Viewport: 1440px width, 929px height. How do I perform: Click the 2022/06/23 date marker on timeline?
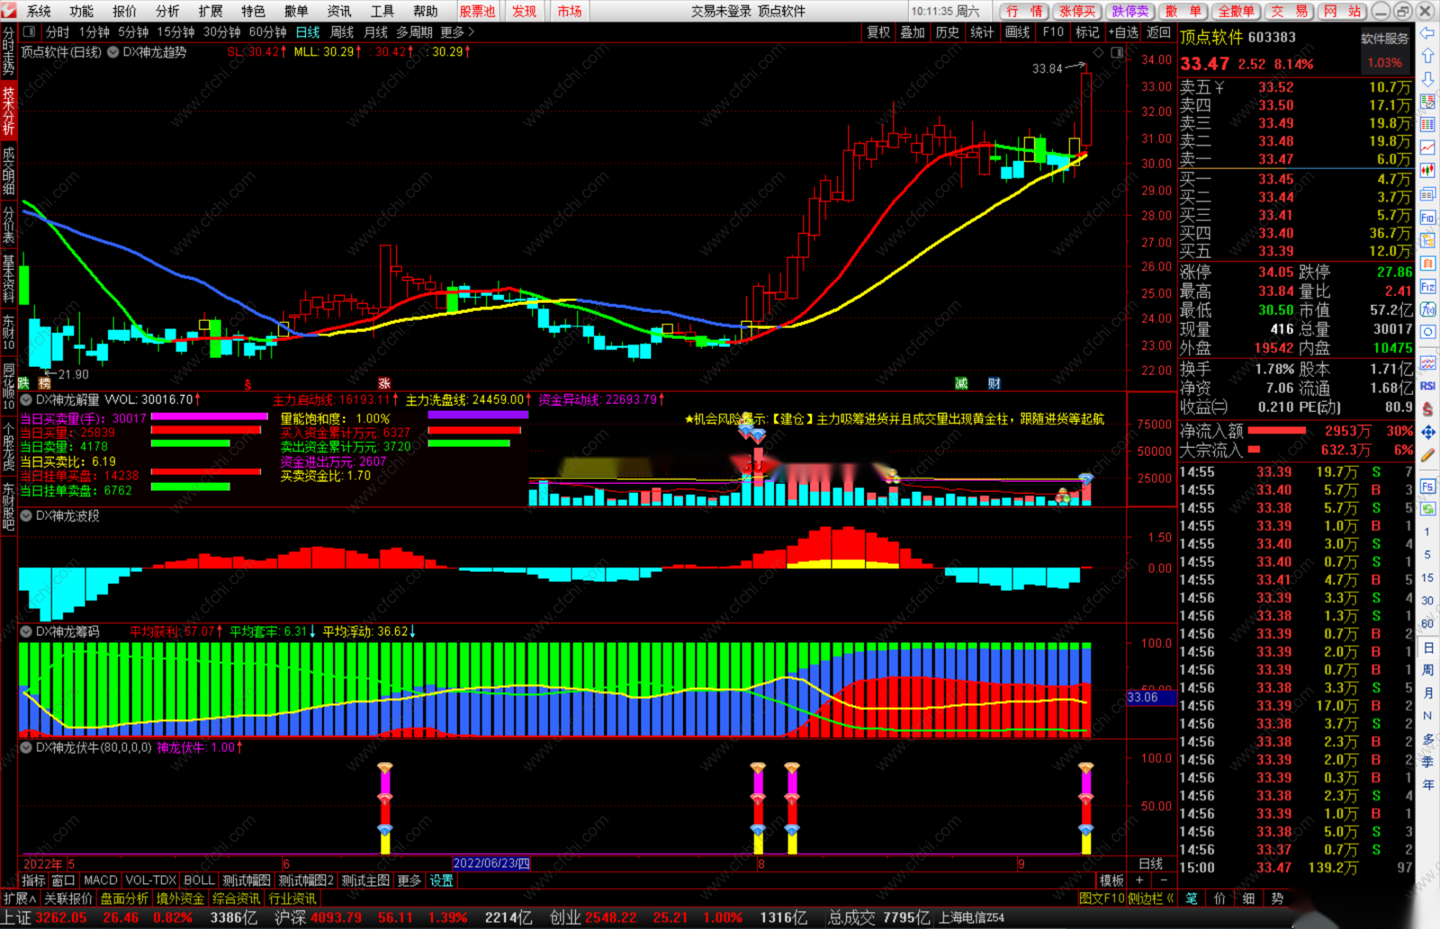491,864
